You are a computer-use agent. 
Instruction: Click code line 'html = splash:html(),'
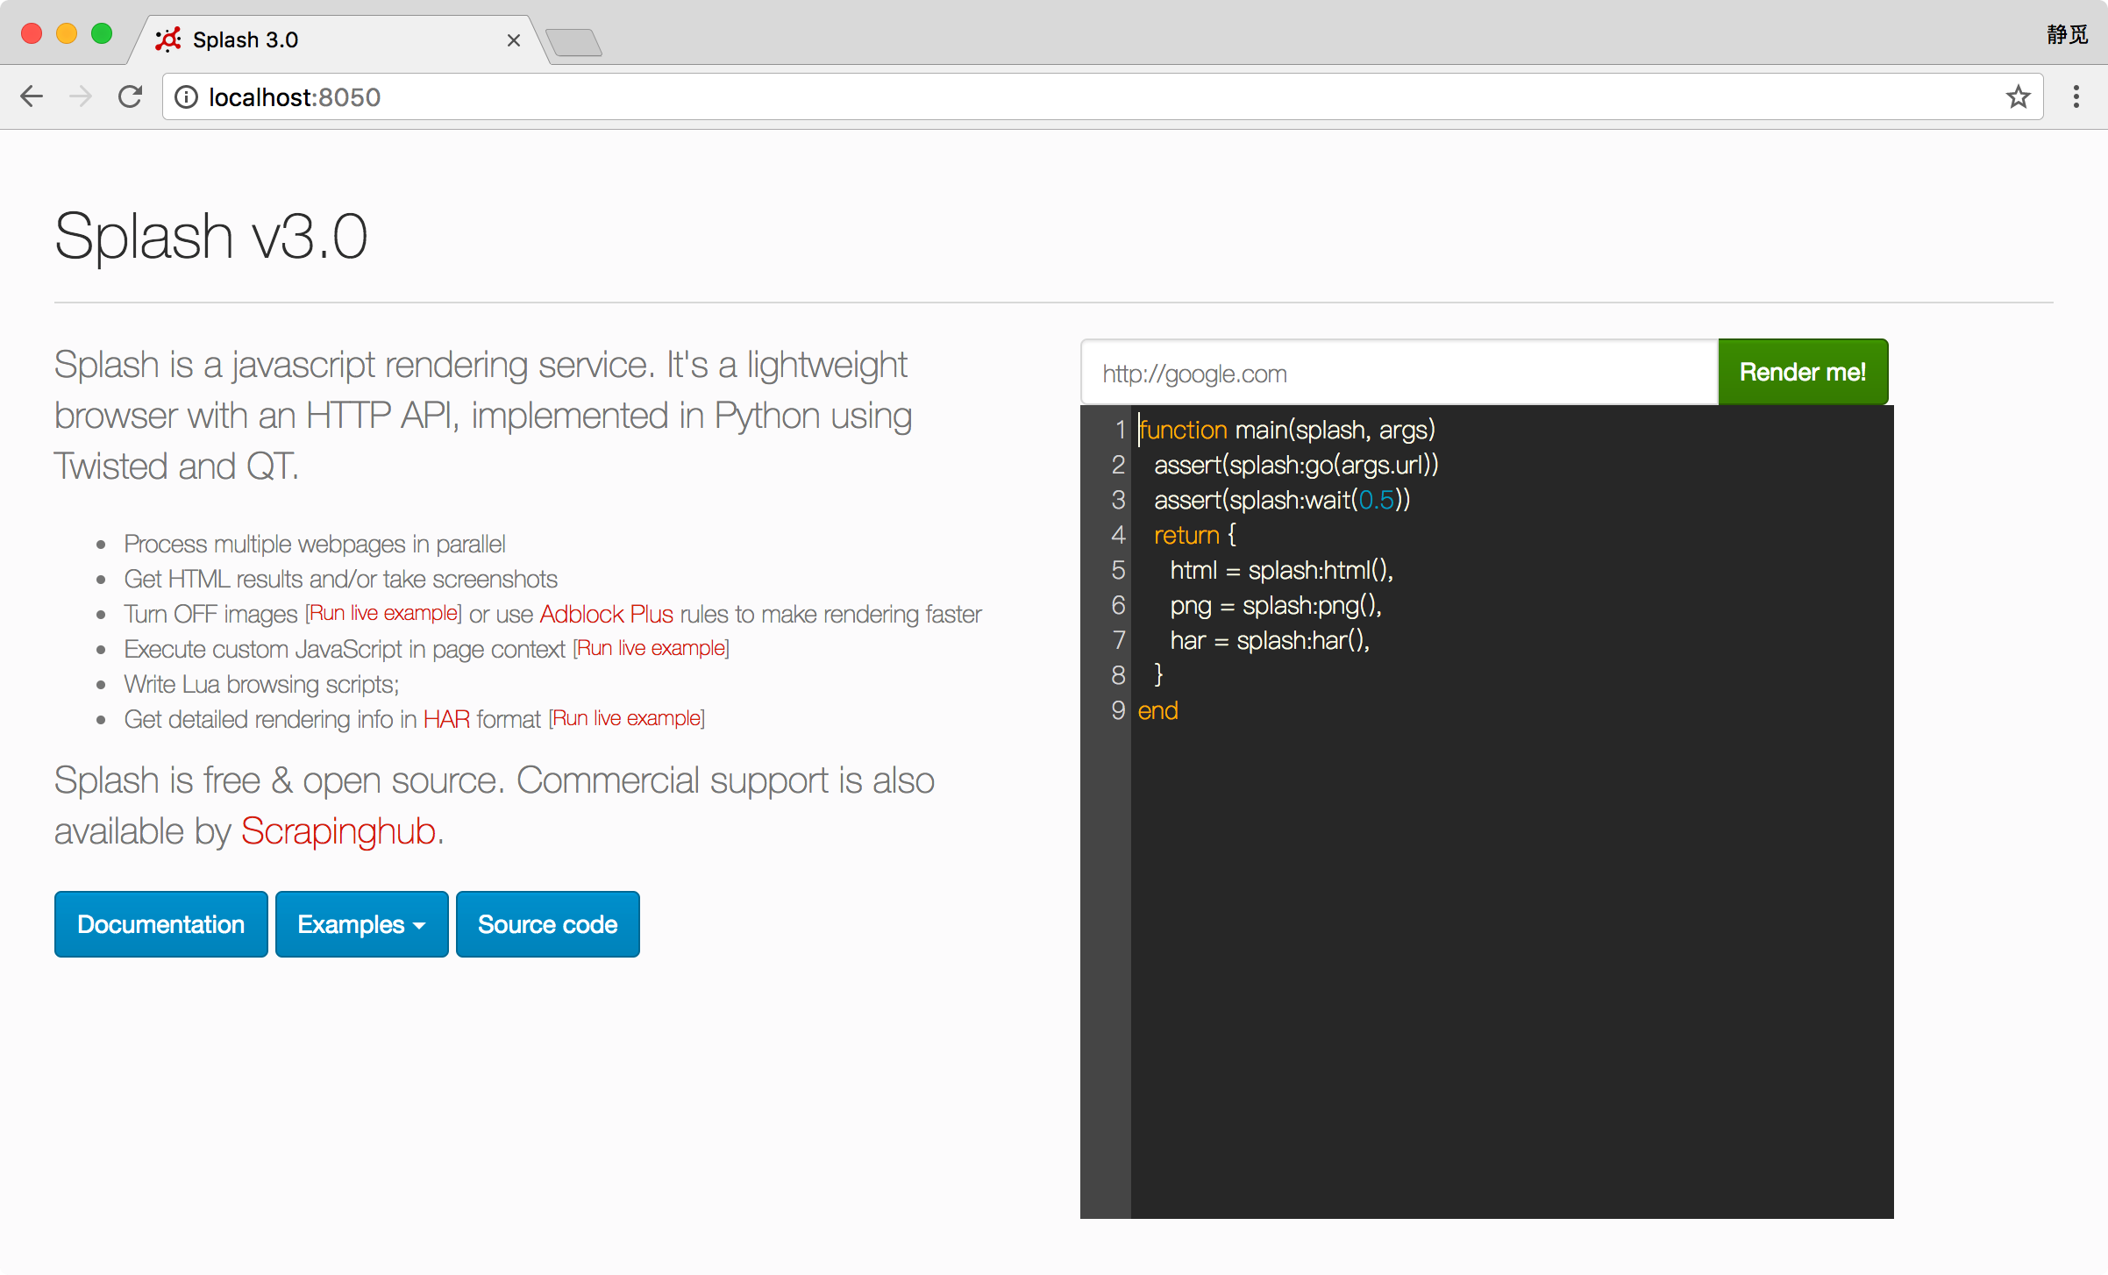[1281, 570]
